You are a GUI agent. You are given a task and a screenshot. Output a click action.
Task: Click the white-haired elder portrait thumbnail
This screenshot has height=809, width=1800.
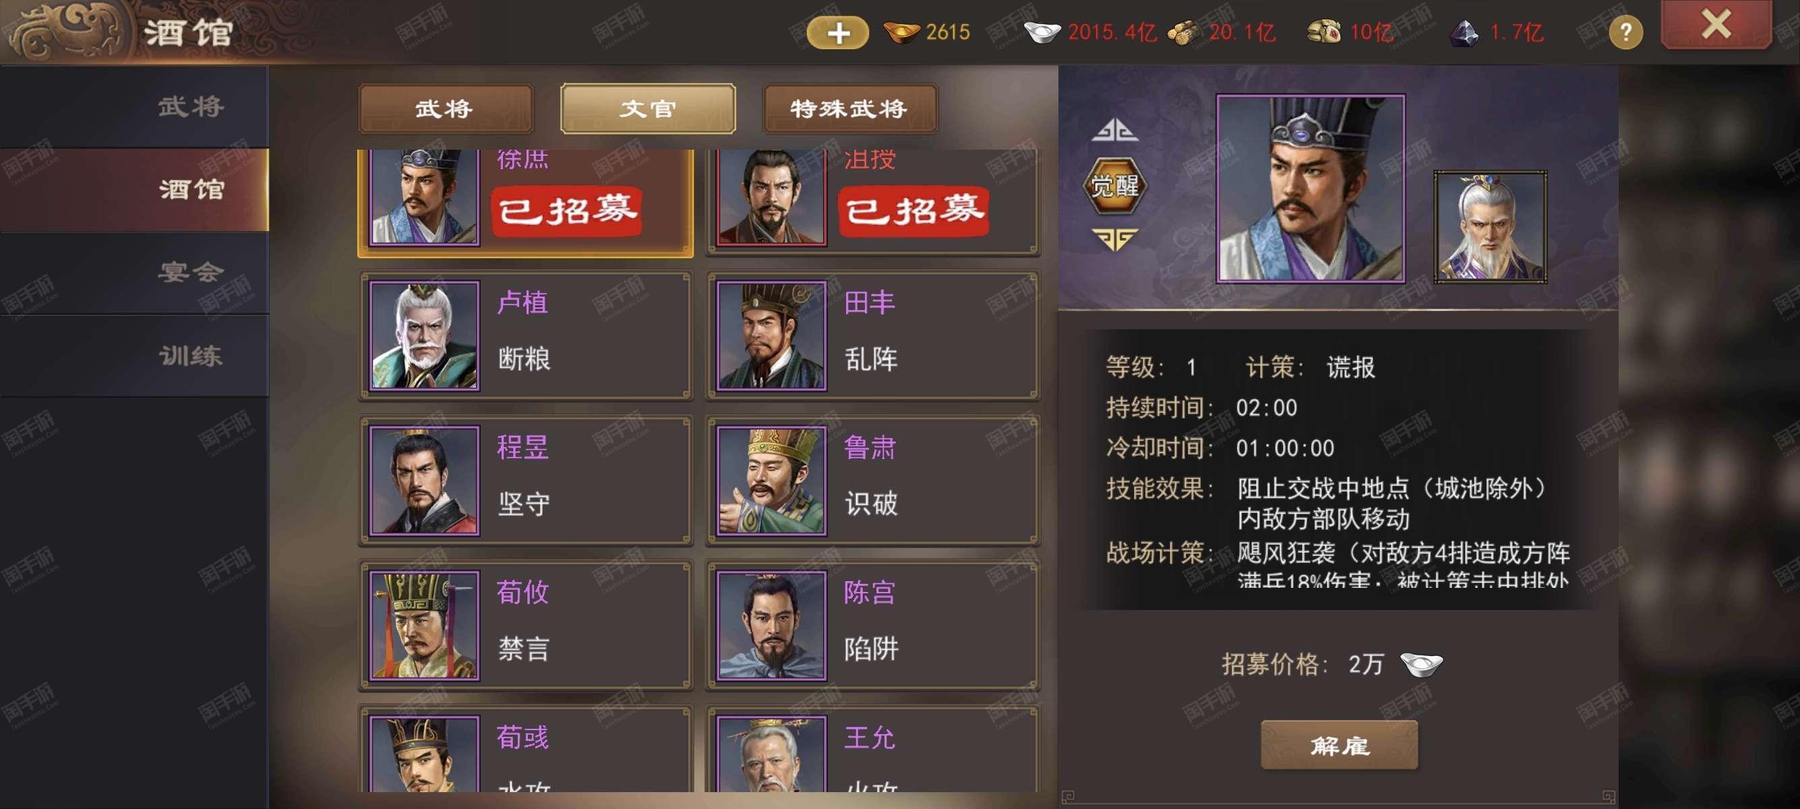[1490, 227]
